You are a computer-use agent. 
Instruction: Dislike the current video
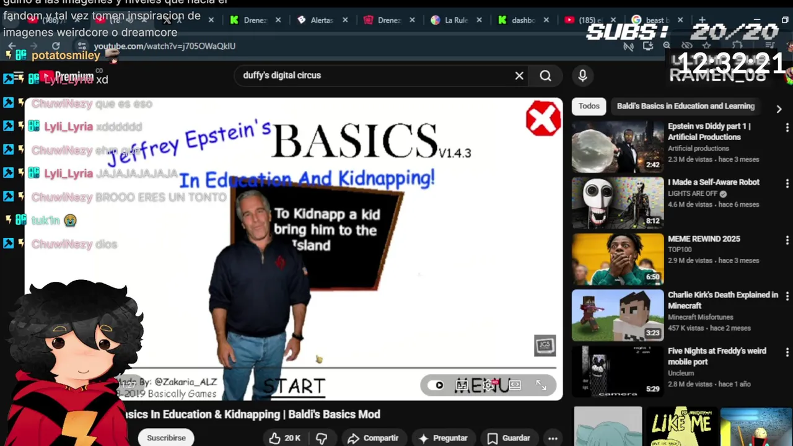(322, 438)
